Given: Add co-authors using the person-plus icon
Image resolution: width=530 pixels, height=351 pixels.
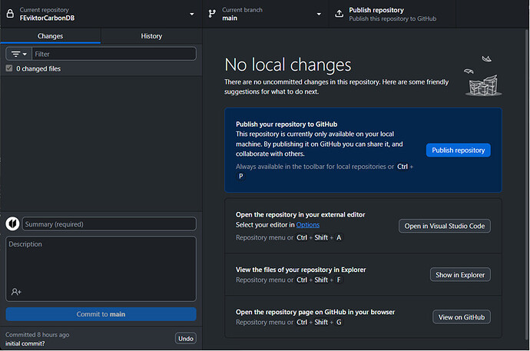Looking at the screenshot, I should [16, 292].
